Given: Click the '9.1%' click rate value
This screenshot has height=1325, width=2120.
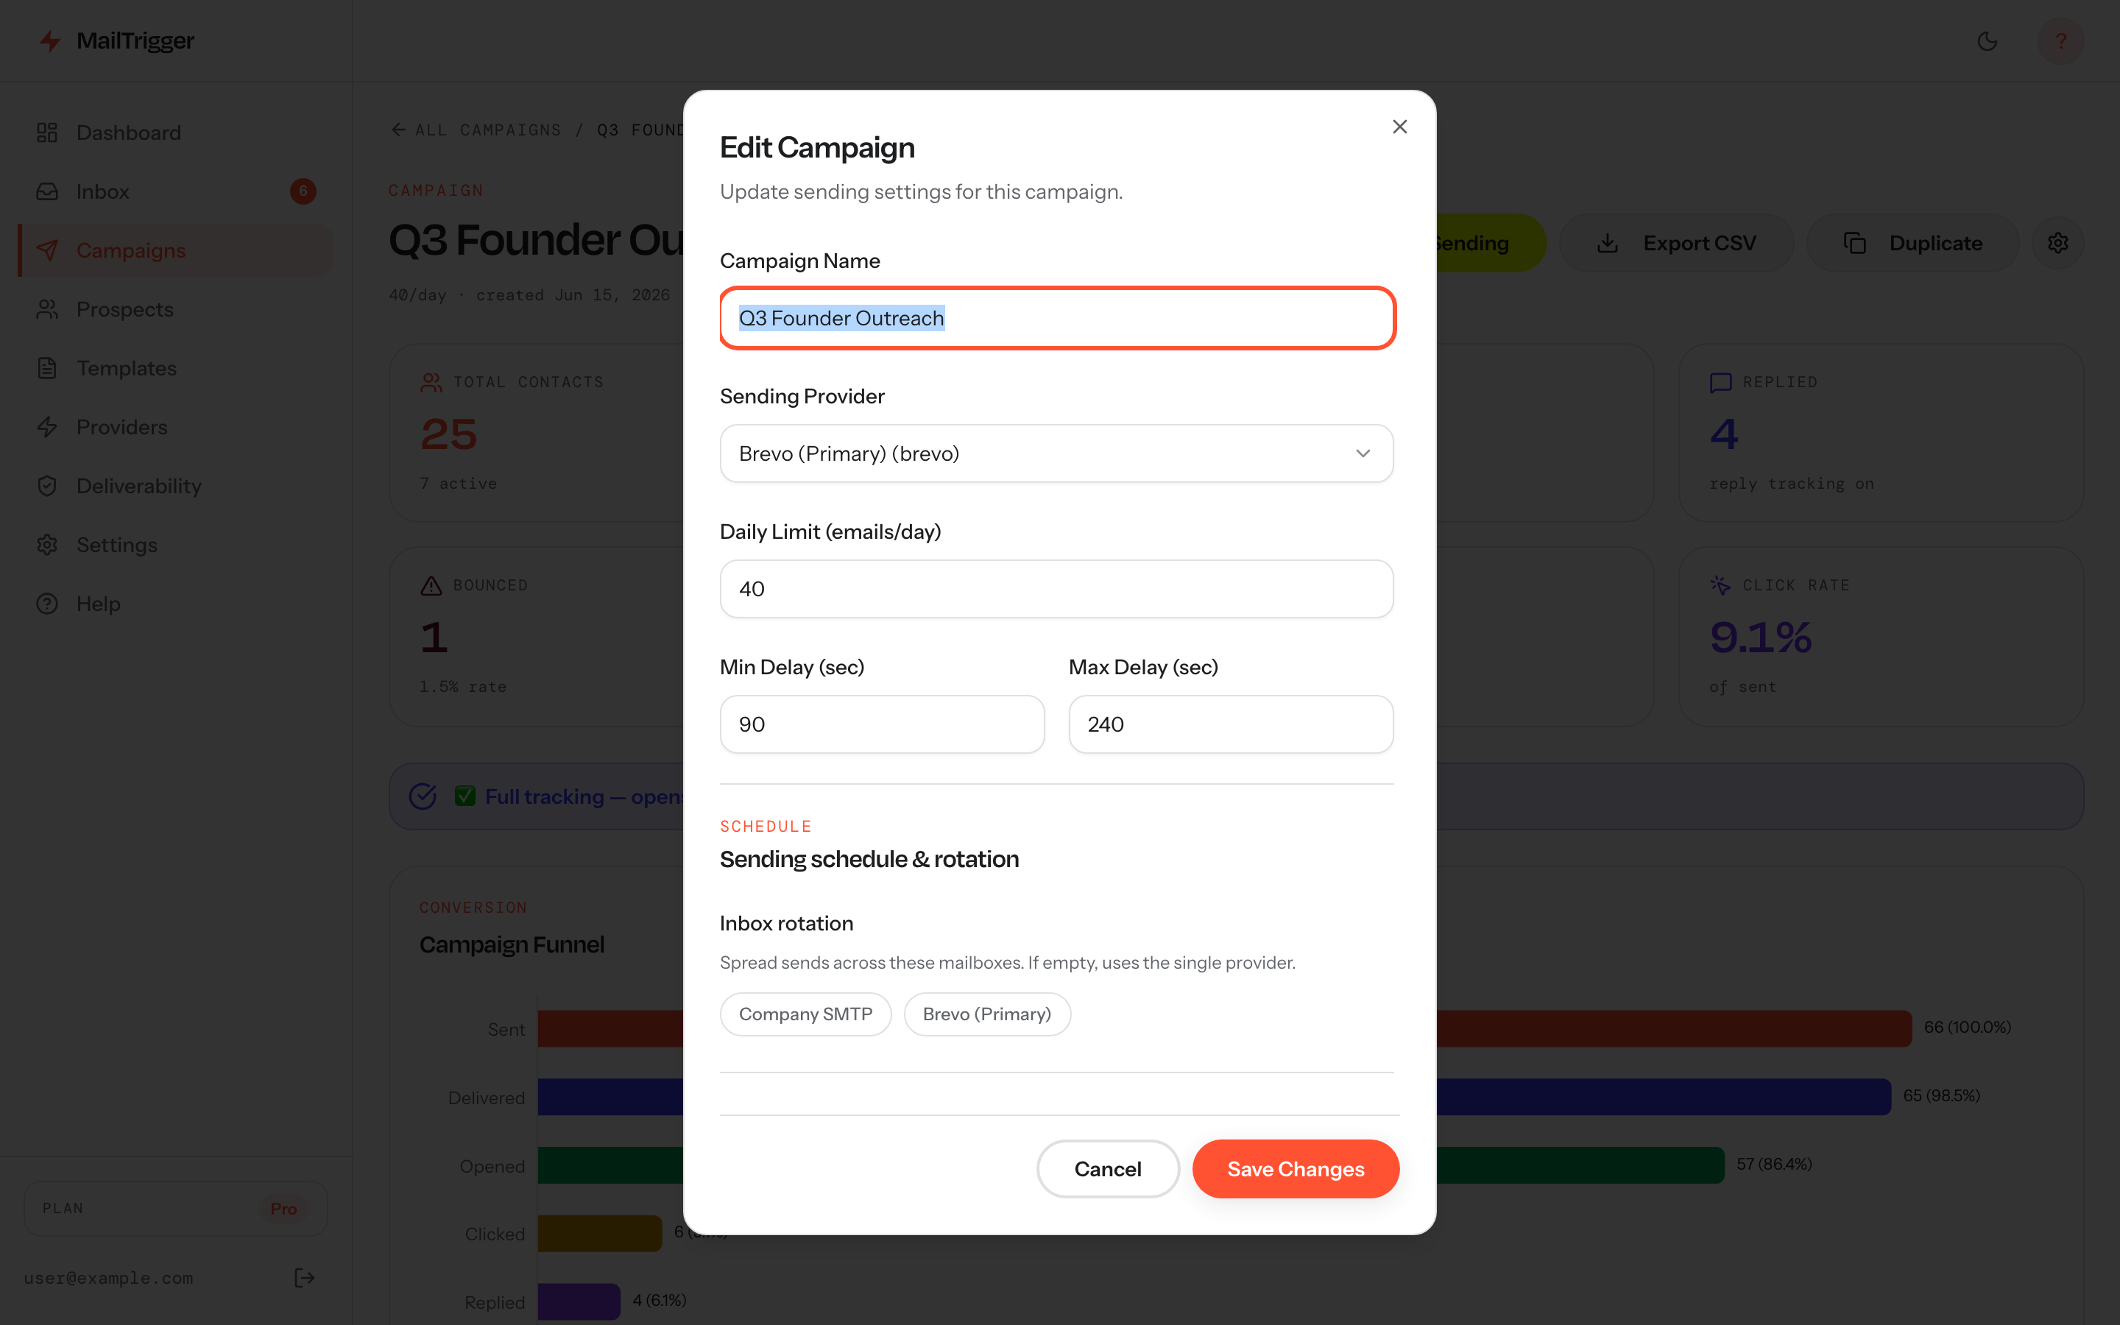Looking at the screenshot, I should tap(1760, 637).
